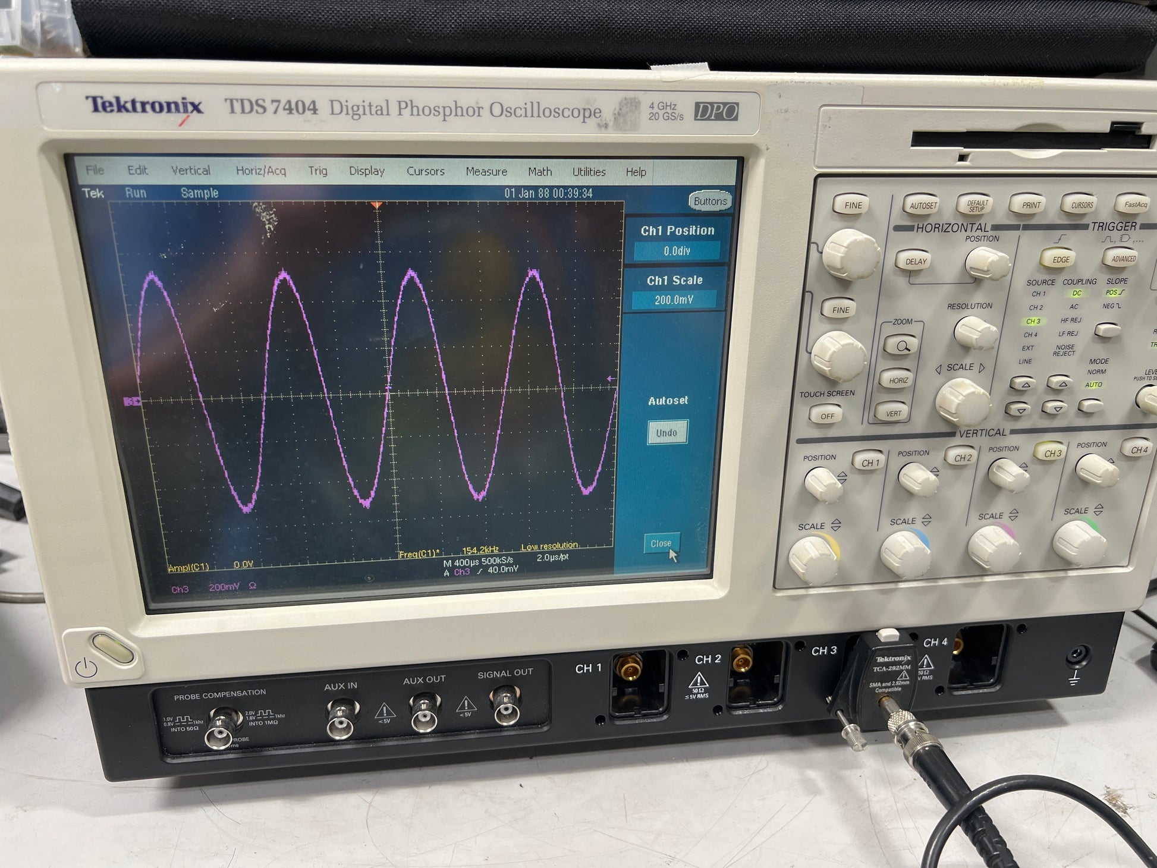Image resolution: width=1157 pixels, height=868 pixels.
Task: Push the ADVANCED trigger button
Action: pyautogui.click(x=1123, y=259)
